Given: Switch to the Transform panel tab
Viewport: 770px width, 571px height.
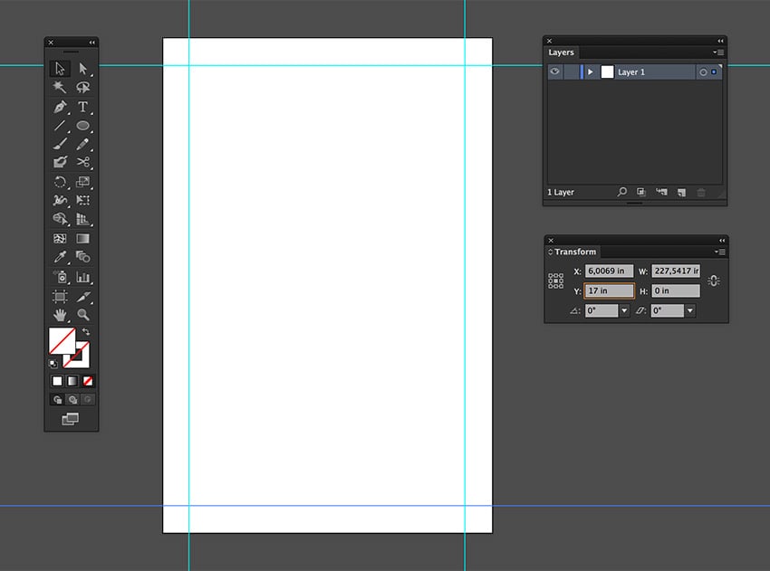Looking at the screenshot, I should click(x=575, y=251).
